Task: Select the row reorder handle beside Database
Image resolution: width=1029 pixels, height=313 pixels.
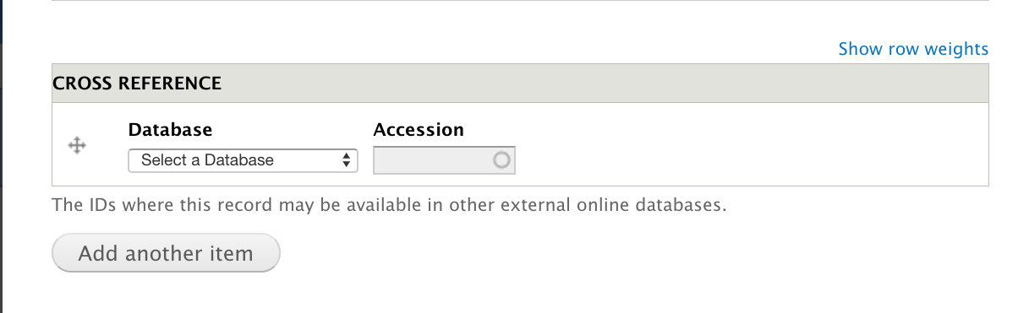Action: click(x=76, y=146)
